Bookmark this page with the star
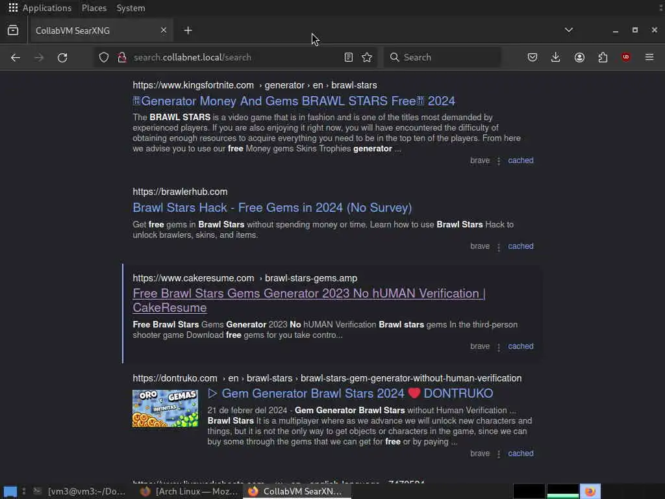 click(x=368, y=57)
